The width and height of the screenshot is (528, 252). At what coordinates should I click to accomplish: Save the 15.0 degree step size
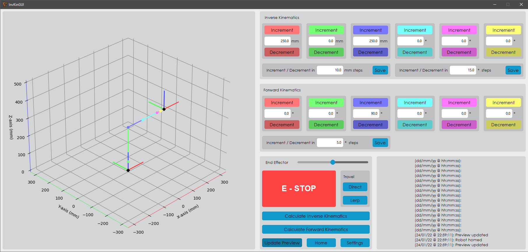pos(513,70)
